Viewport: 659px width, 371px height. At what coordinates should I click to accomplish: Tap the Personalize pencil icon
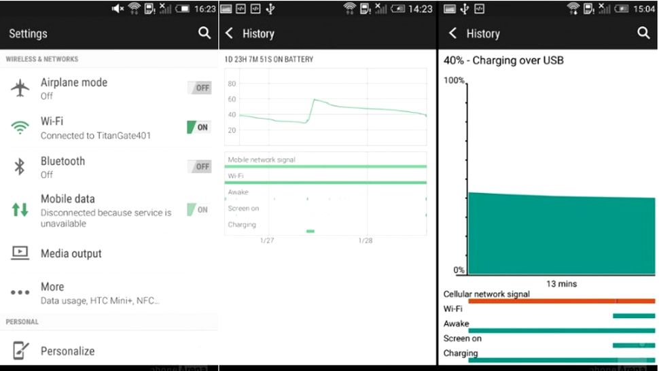pyautogui.click(x=21, y=350)
